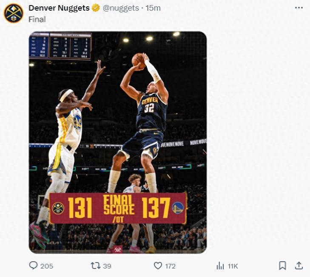
Task: Open the Denver Nuggets display name link
Action: click(x=59, y=8)
